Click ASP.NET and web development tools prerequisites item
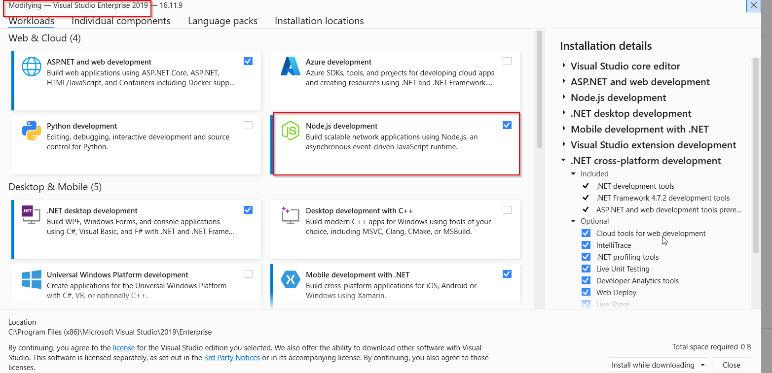The image size is (772, 373). coord(669,210)
